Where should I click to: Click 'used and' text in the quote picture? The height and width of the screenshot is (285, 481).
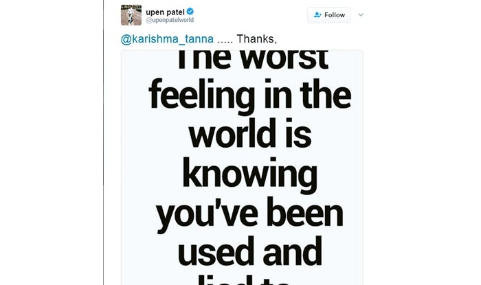click(x=249, y=251)
